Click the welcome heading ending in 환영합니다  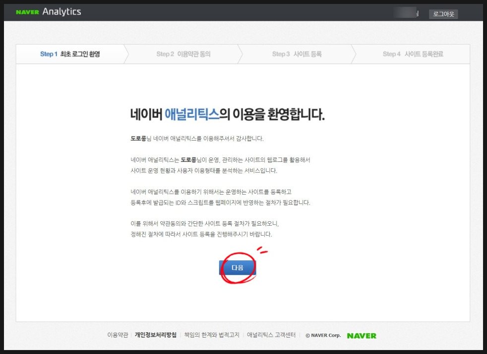(227, 114)
